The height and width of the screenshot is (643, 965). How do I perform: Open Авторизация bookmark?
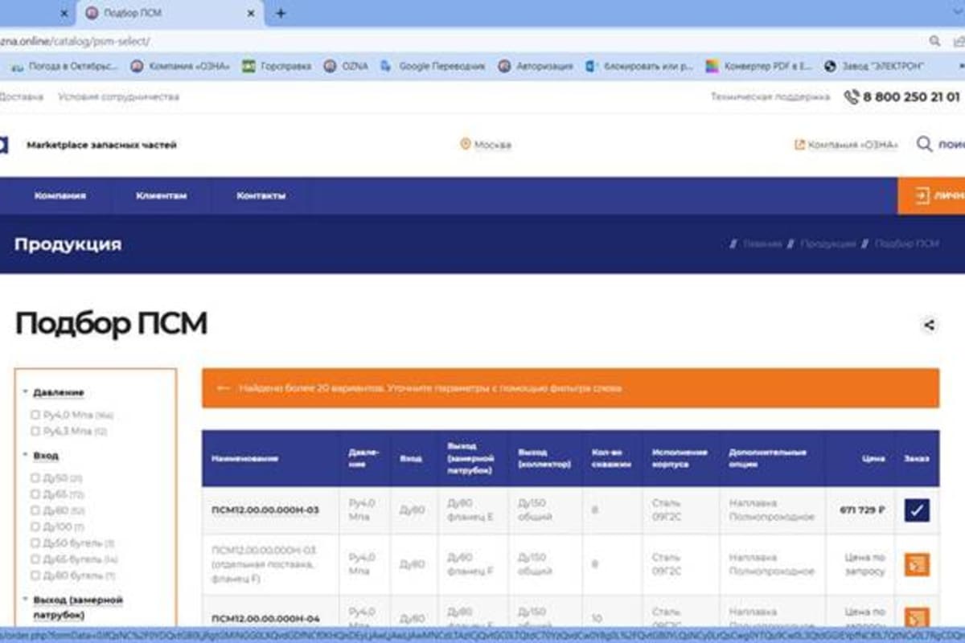[536, 67]
